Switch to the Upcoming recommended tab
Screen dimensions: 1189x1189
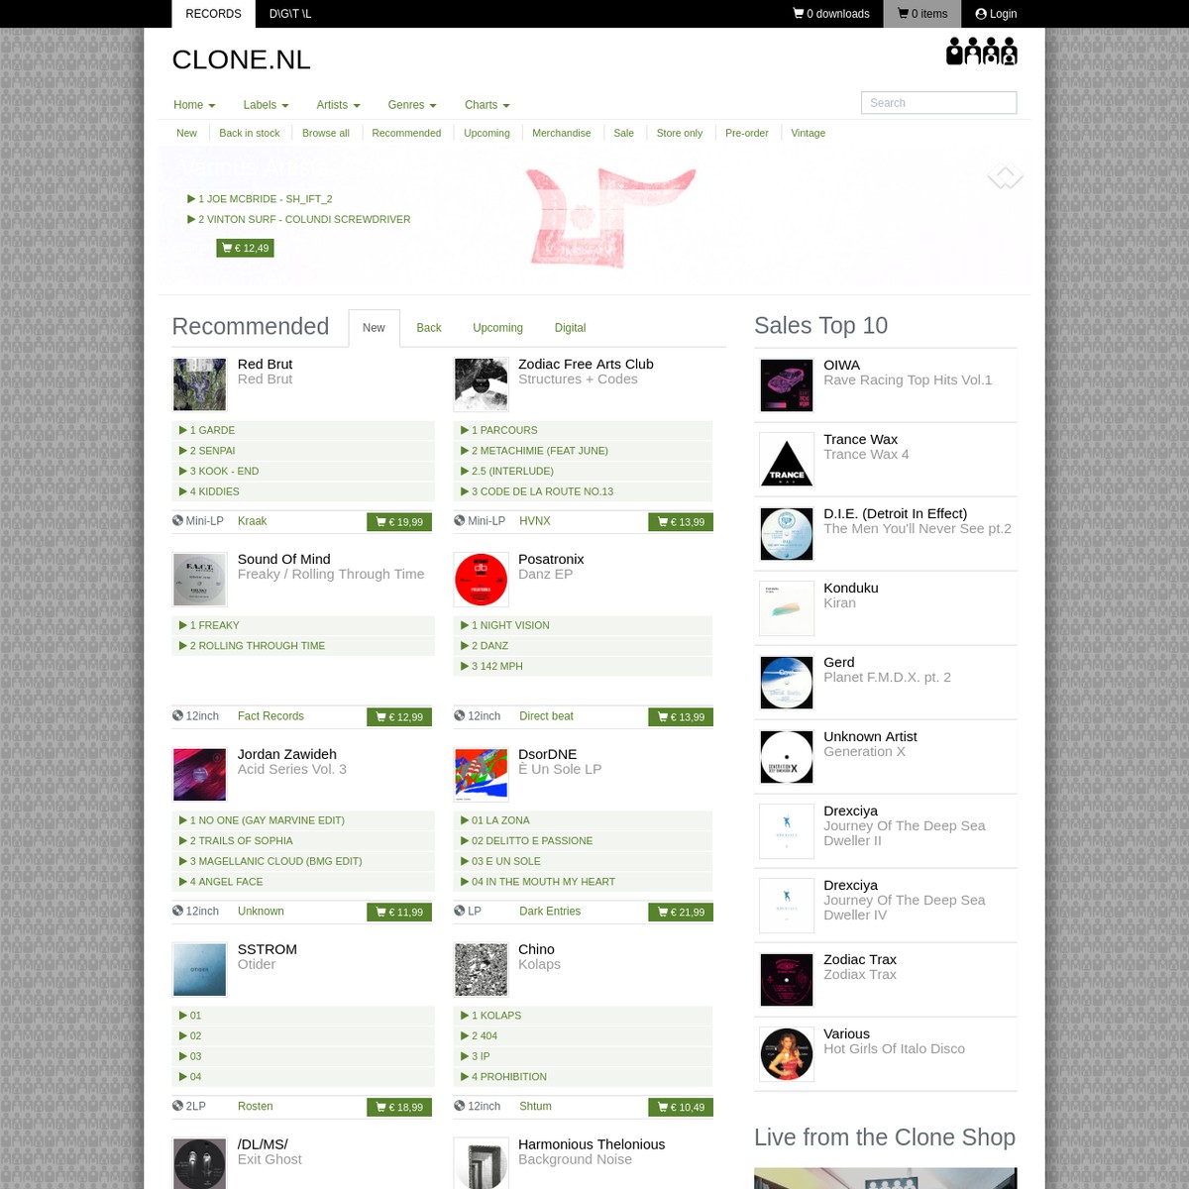coord(497,328)
